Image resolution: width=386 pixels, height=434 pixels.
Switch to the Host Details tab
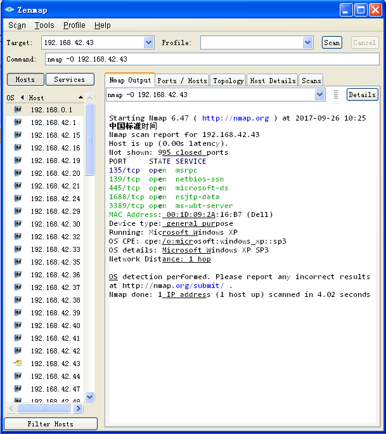click(x=273, y=81)
